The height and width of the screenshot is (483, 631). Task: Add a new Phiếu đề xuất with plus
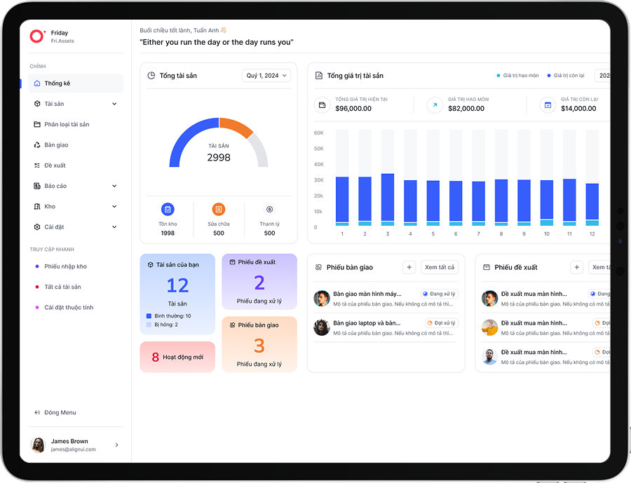(x=577, y=267)
